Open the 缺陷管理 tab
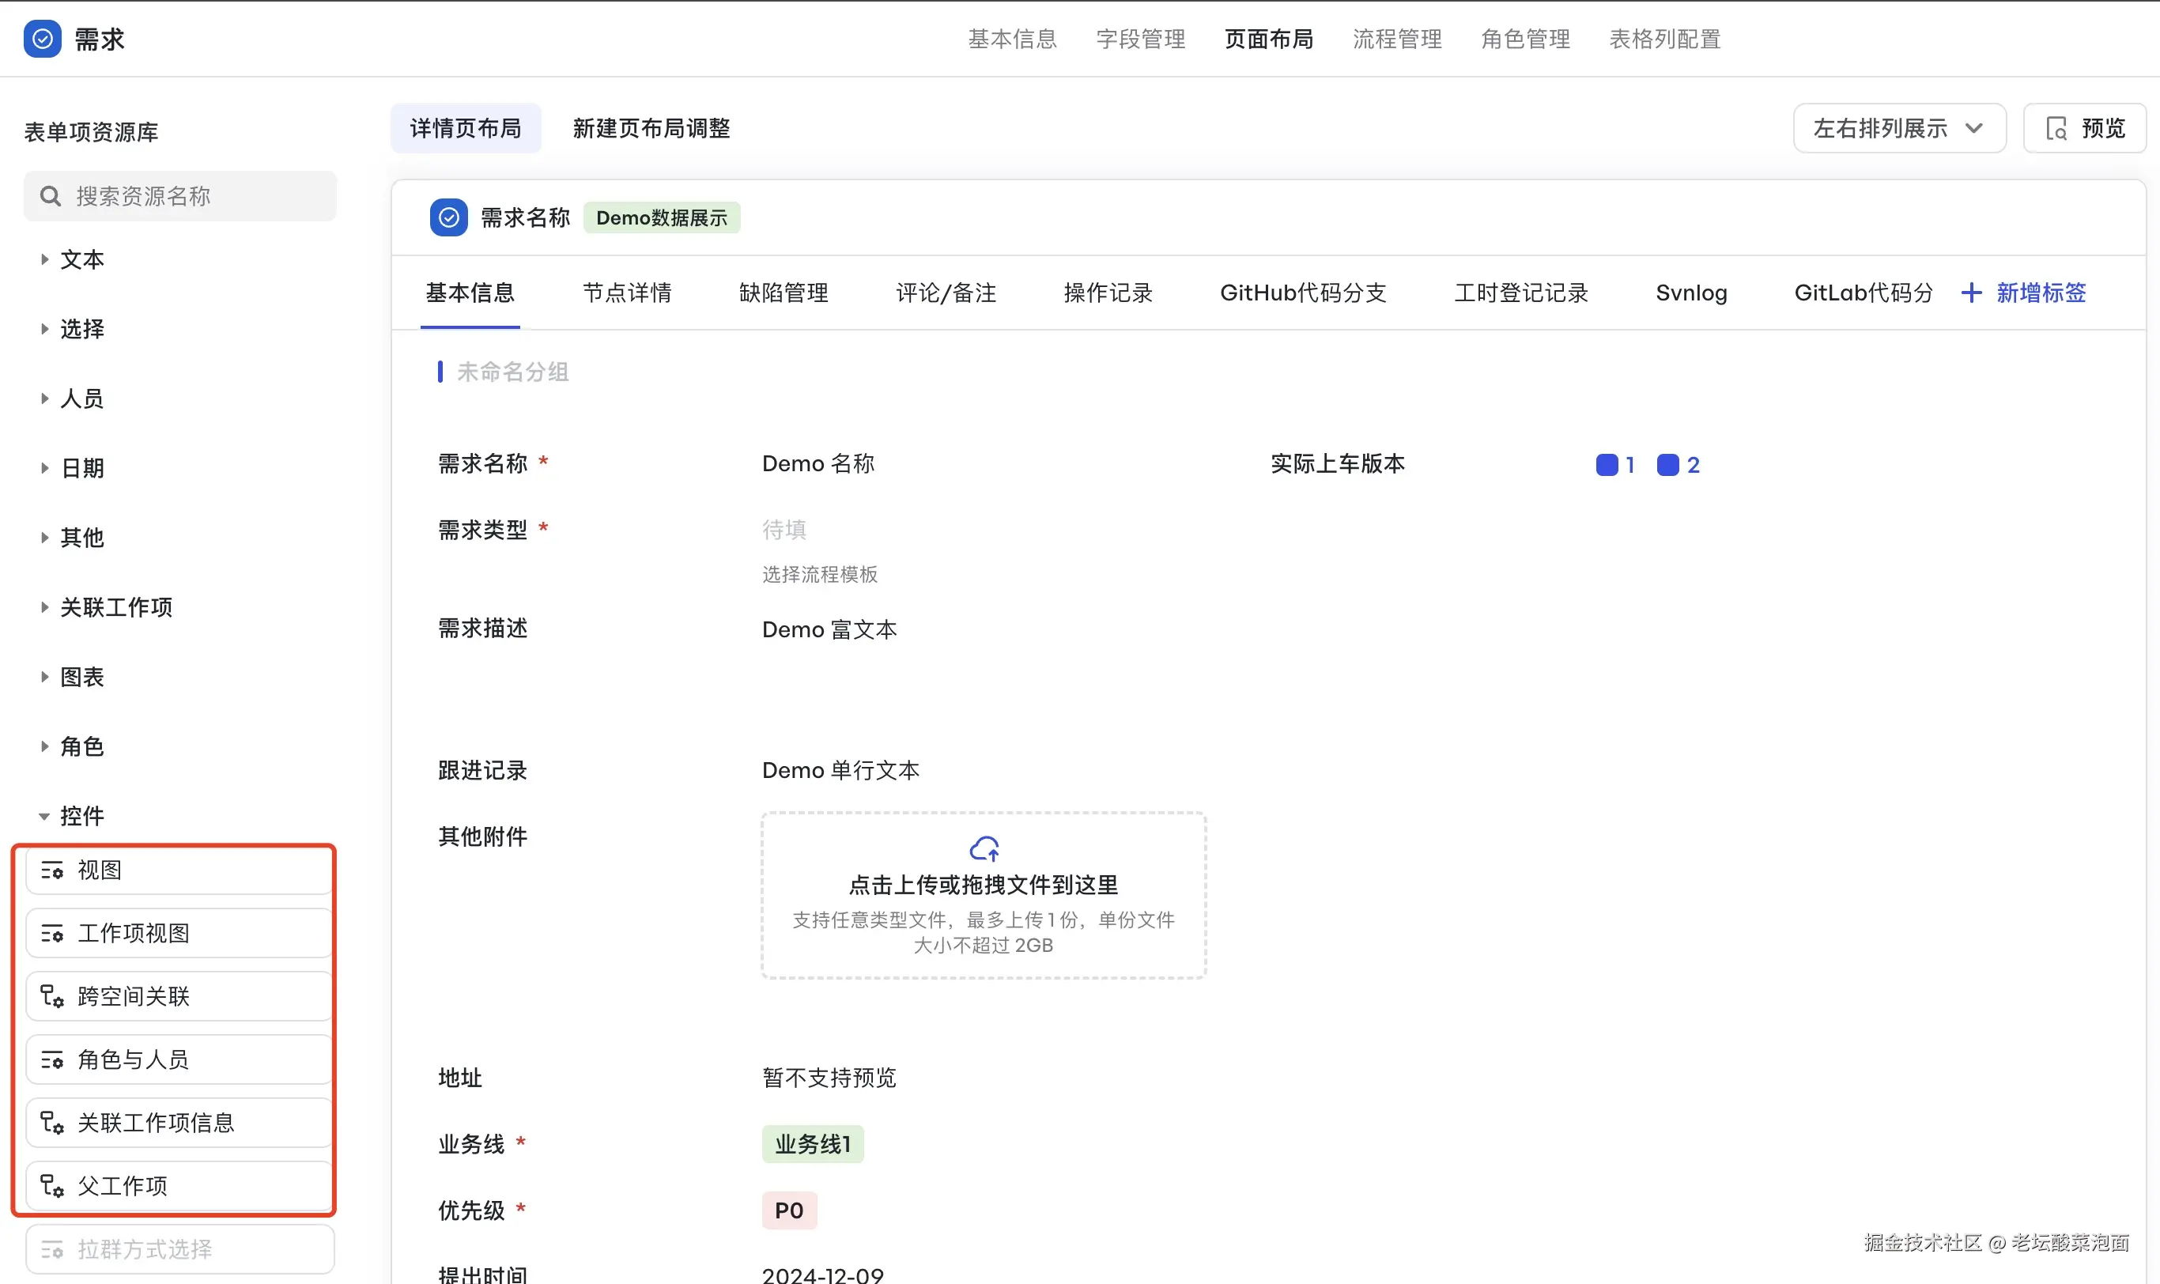This screenshot has height=1284, width=2160. (783, 293)
